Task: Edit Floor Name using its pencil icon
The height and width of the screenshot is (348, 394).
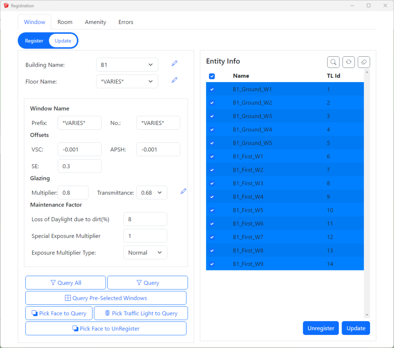Action: (175, 80)
